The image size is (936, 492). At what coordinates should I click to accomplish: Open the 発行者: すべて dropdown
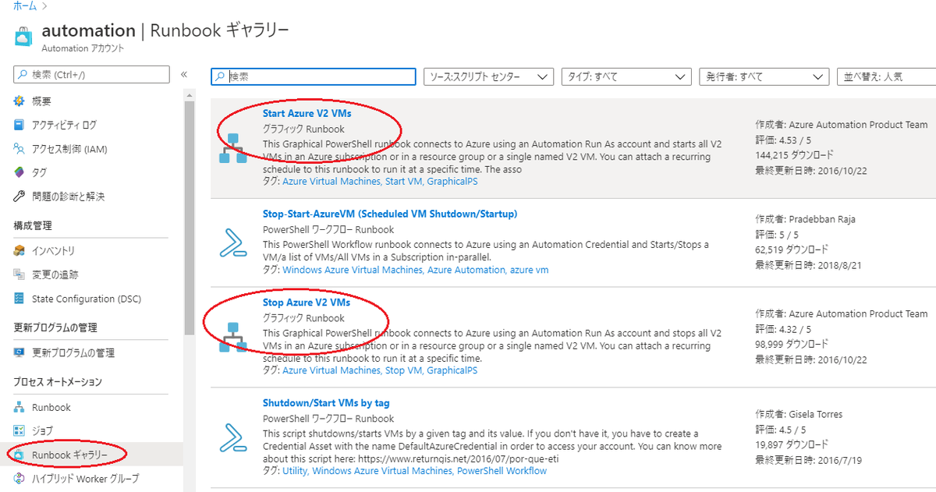764,76
